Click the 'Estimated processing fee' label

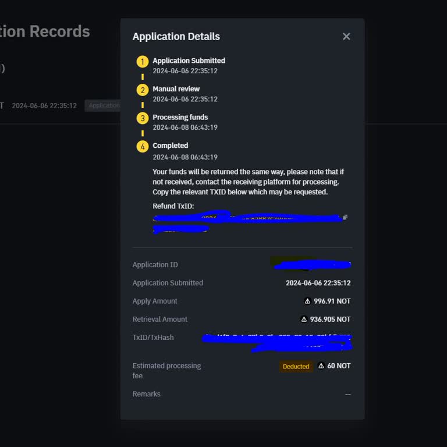pos(167,371)
